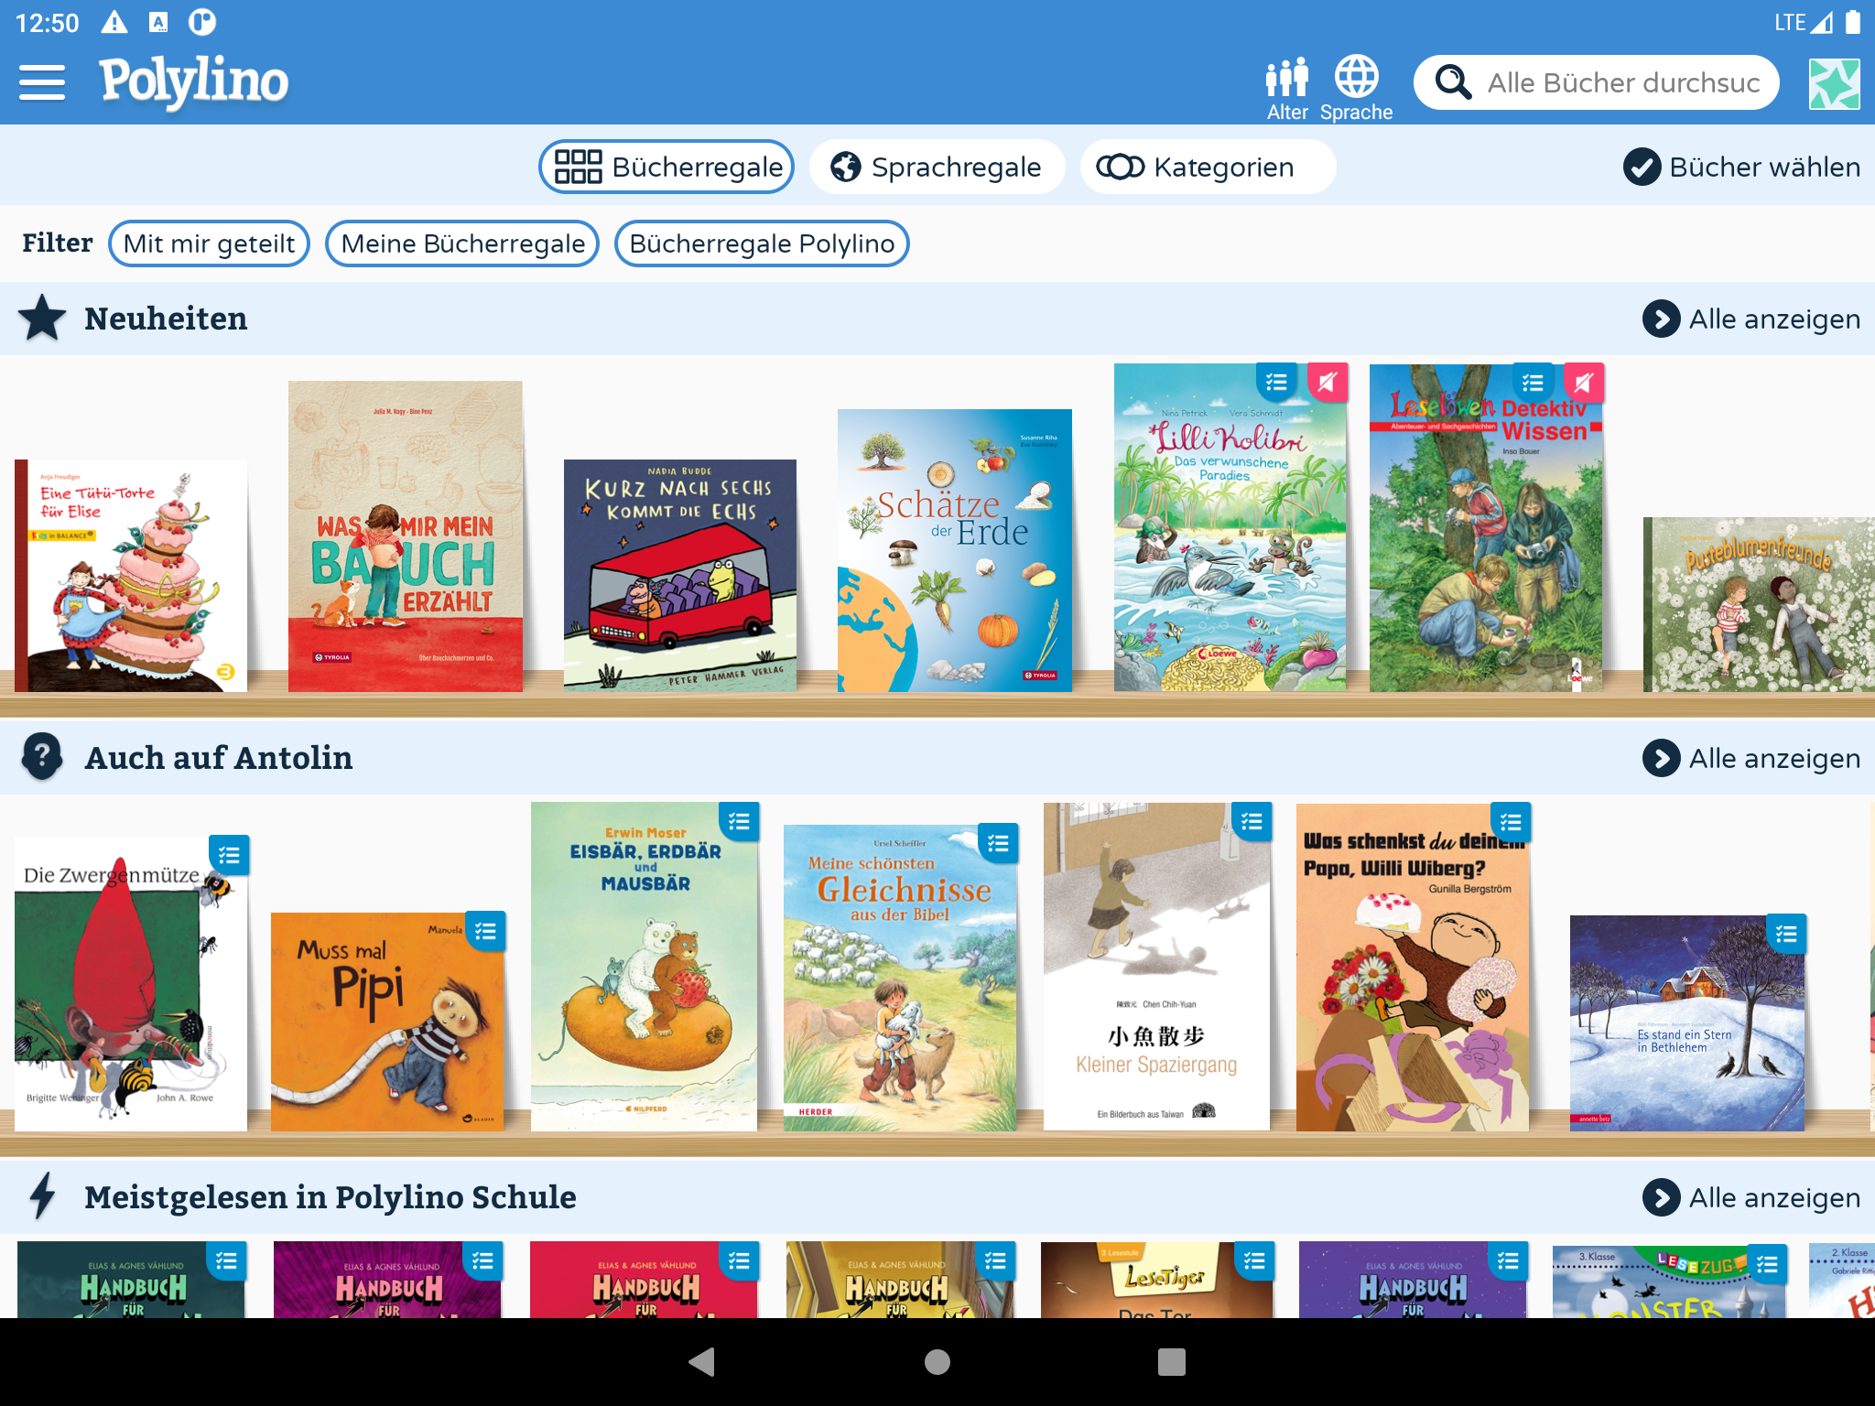Open the book Eine Tütü-Torte für Elise

(x=131, y=576)
